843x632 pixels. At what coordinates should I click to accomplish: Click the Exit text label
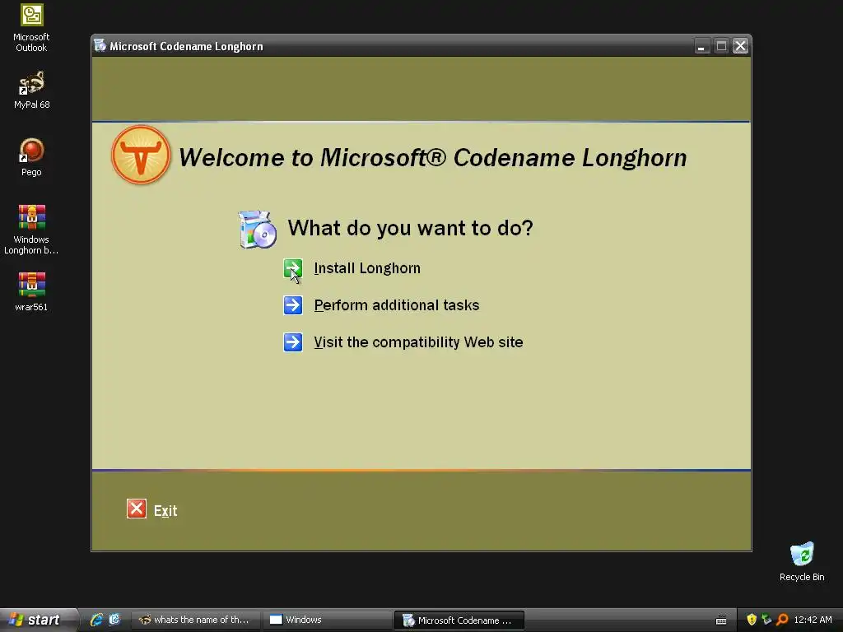click(x=165, y=510)
